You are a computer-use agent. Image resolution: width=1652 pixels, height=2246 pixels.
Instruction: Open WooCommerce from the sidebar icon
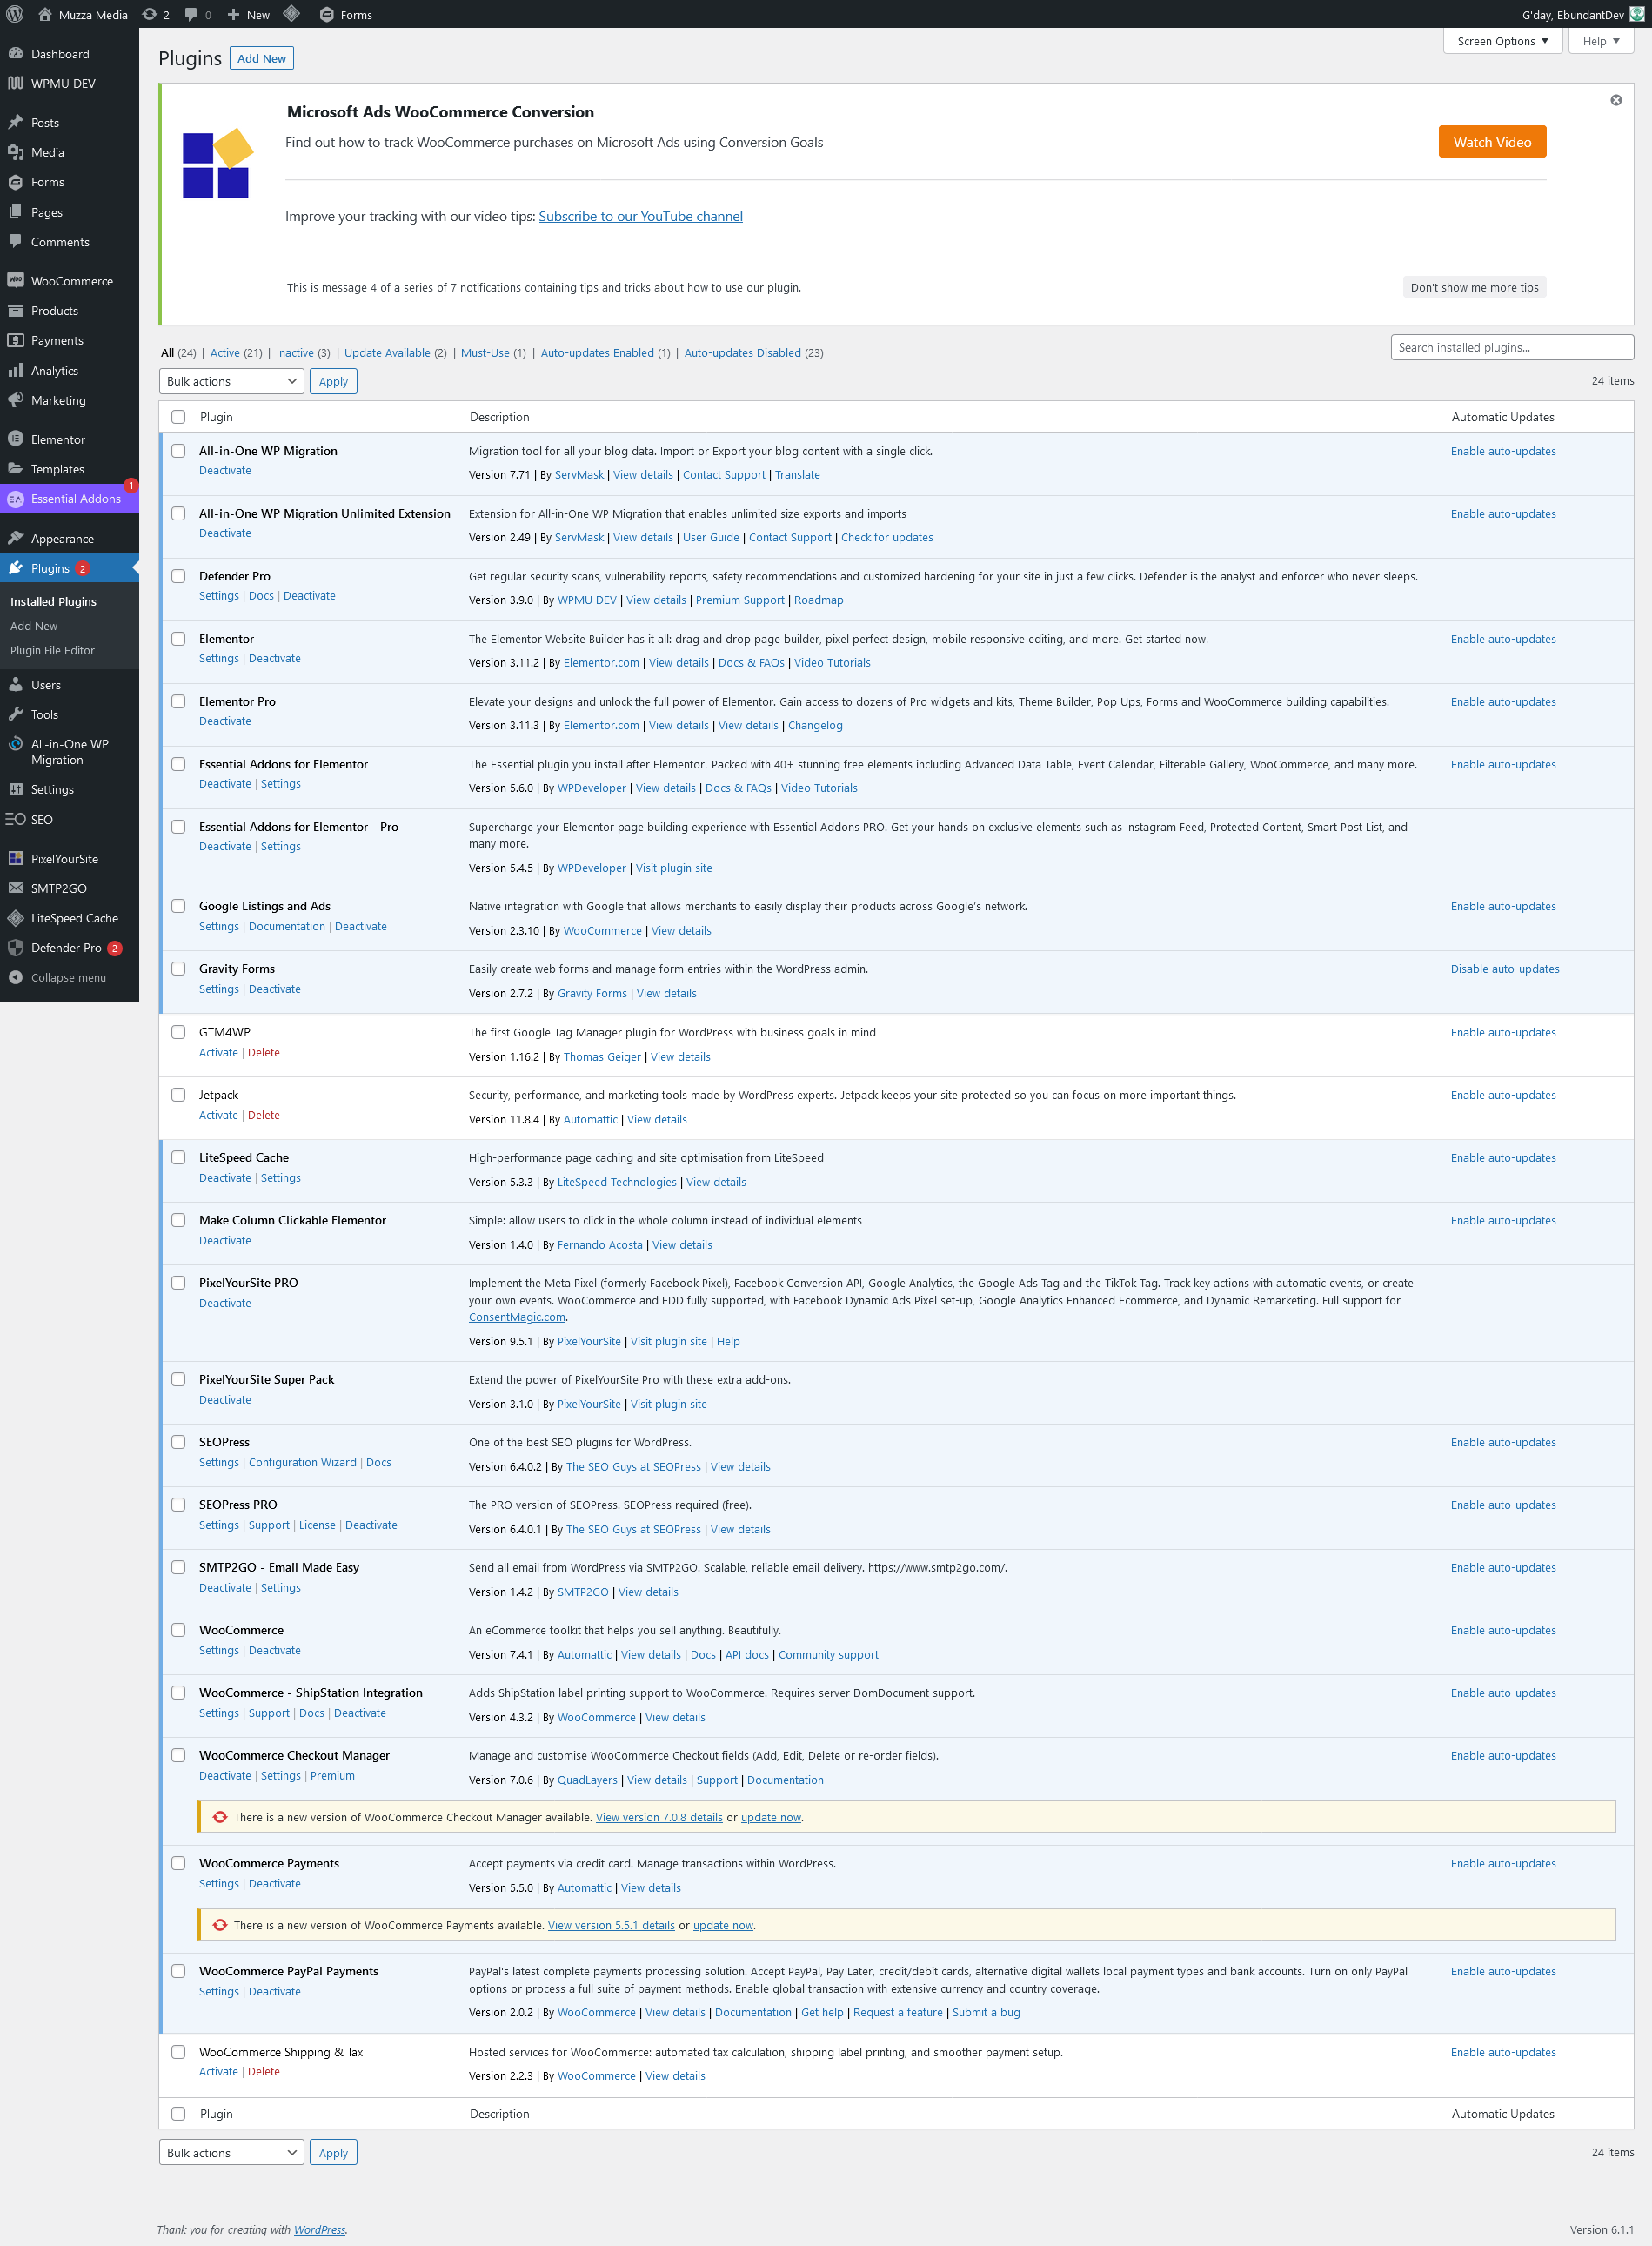click(x=15, y=281)
